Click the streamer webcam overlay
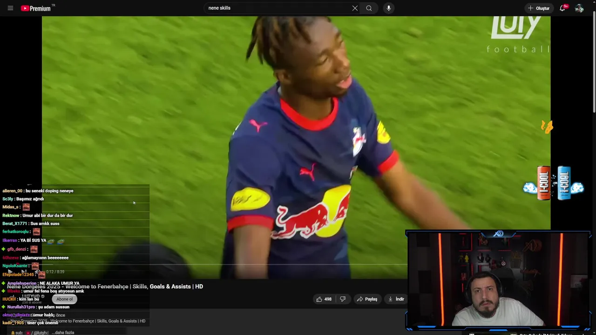The width and height of the screenshot is (596, 335). point(498,281)
